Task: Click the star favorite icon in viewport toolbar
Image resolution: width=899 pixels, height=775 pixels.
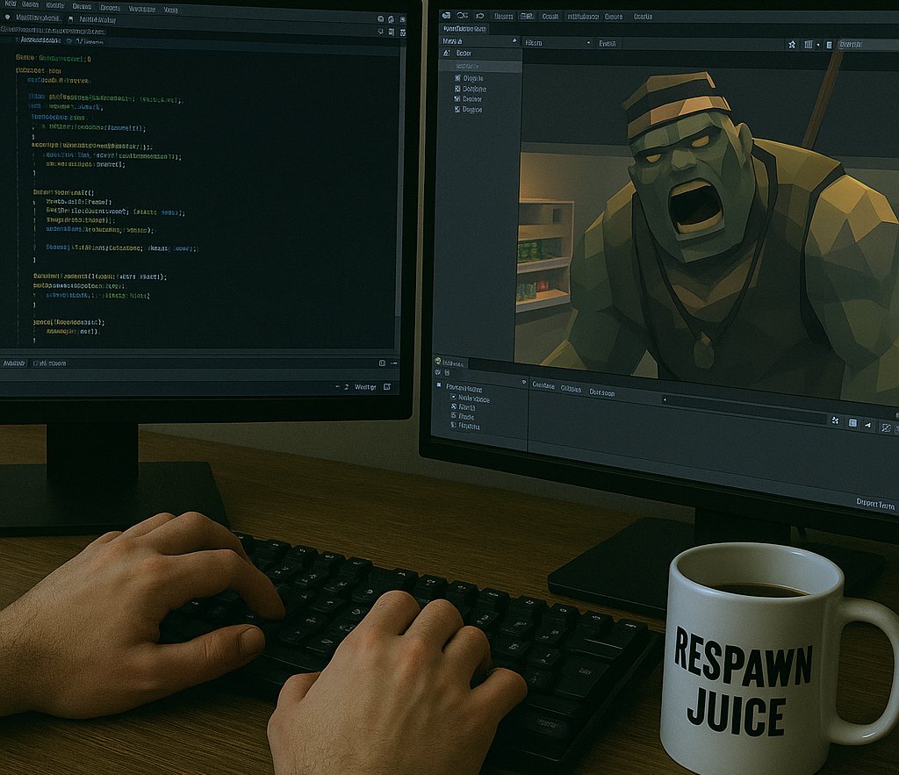Action: pos(791,44)
